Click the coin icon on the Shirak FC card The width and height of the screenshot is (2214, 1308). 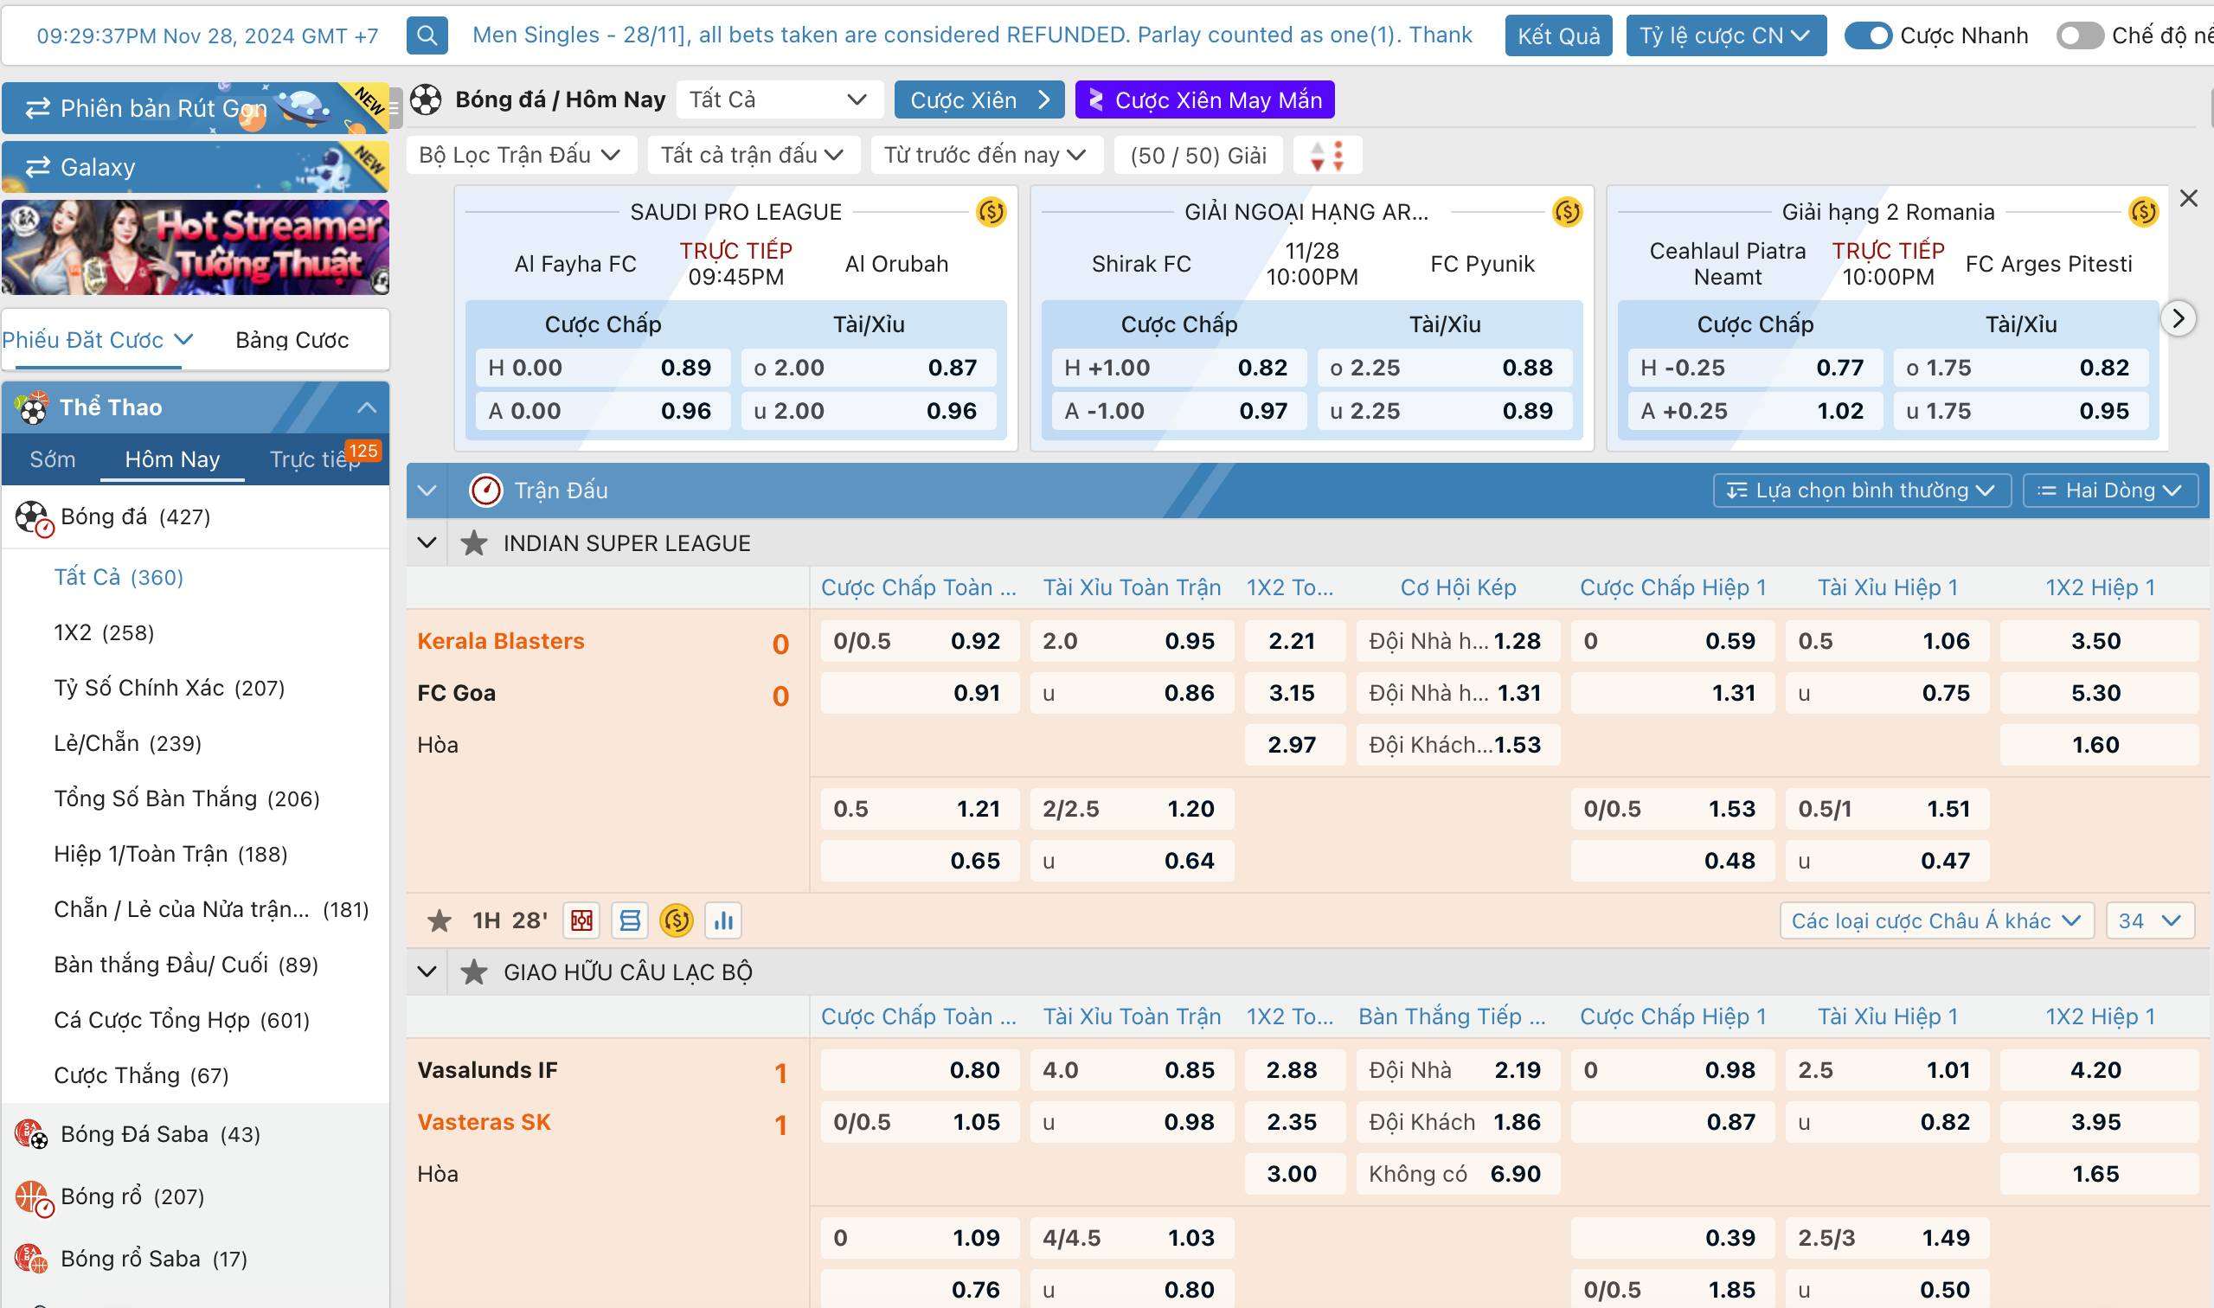coord(1567,213)
